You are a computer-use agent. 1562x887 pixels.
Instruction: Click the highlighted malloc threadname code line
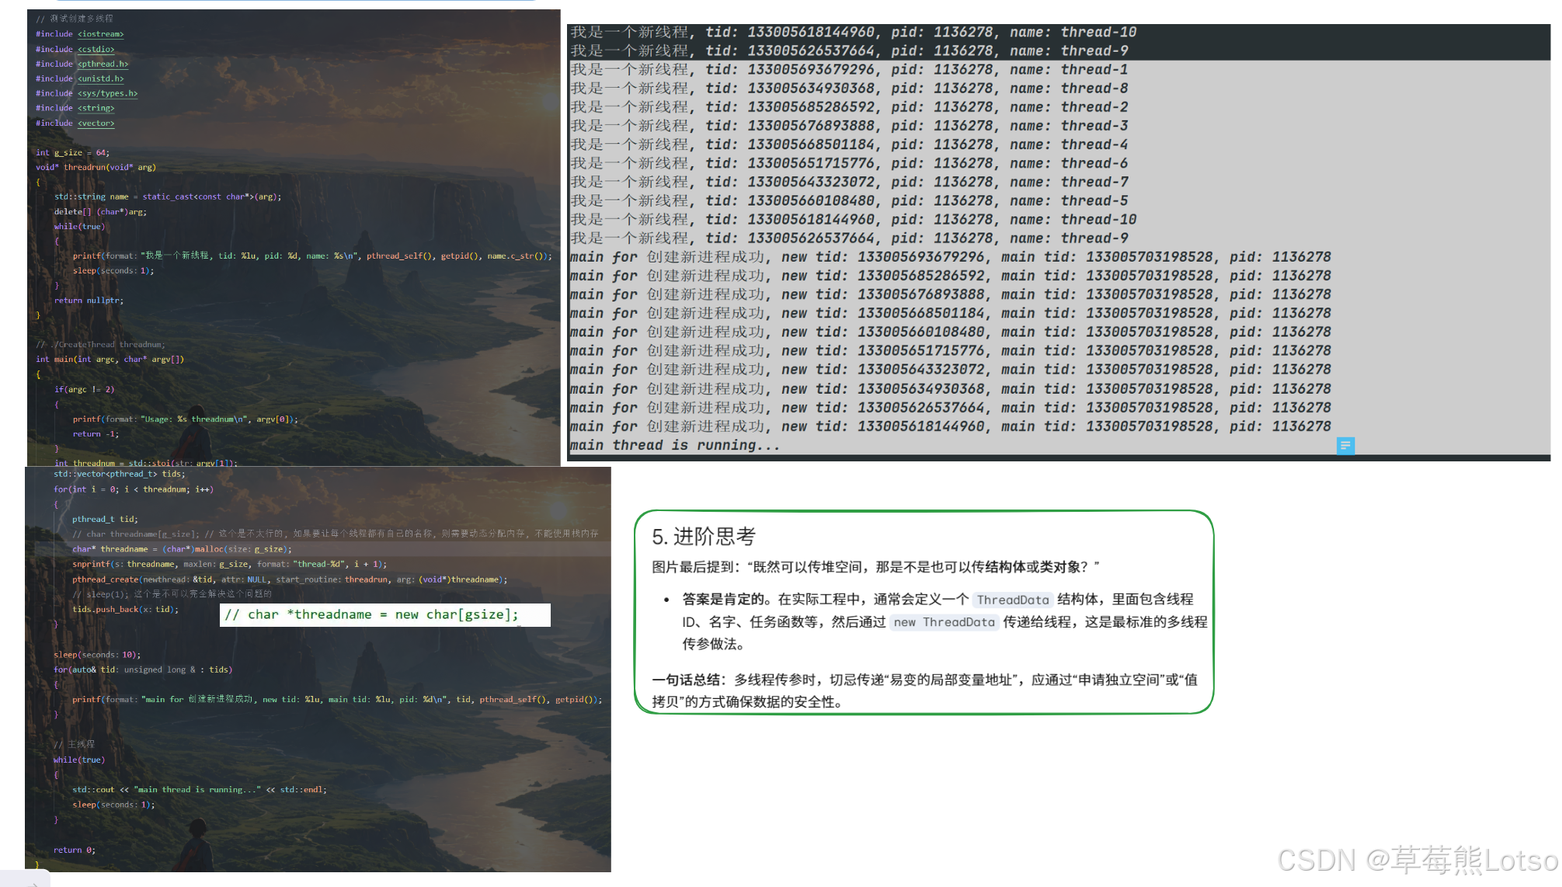182,549
